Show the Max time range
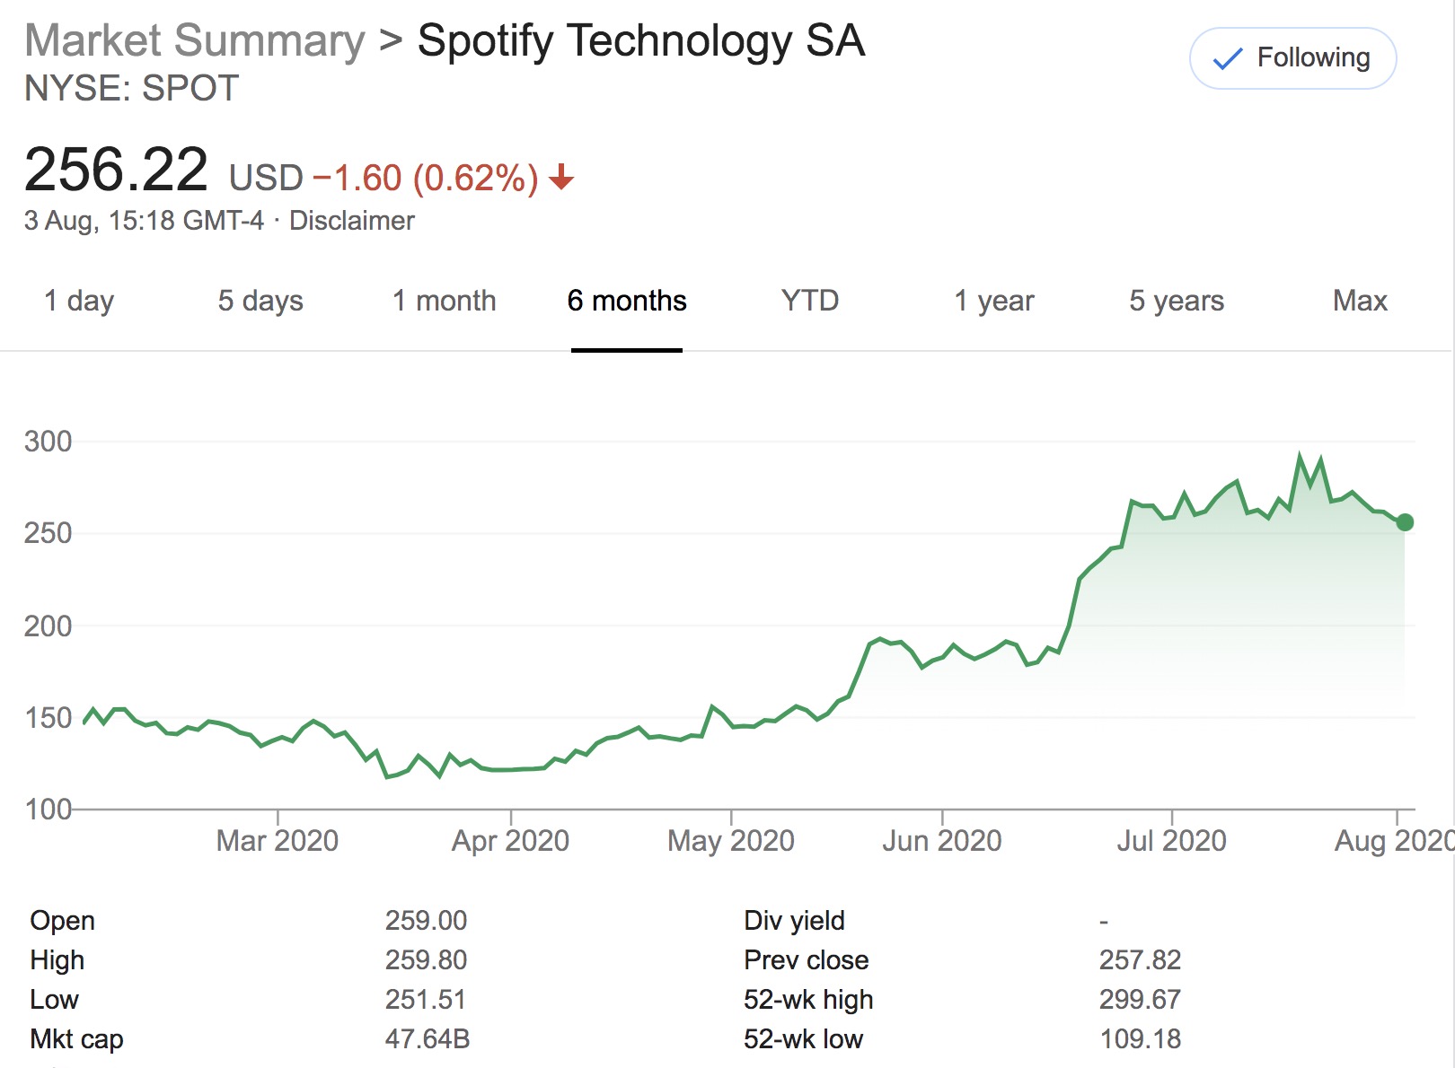Screen dimensions: 1455x1068 [x=1360, y=301]
